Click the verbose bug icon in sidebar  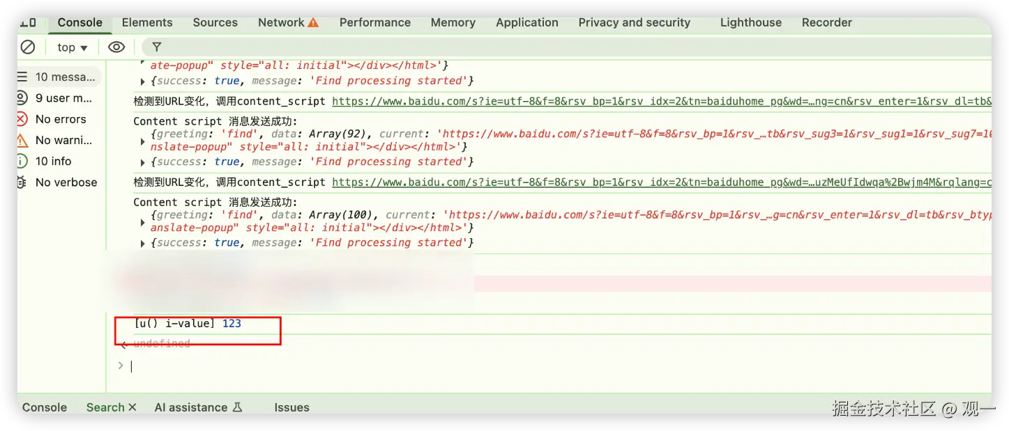coord(22,182)
